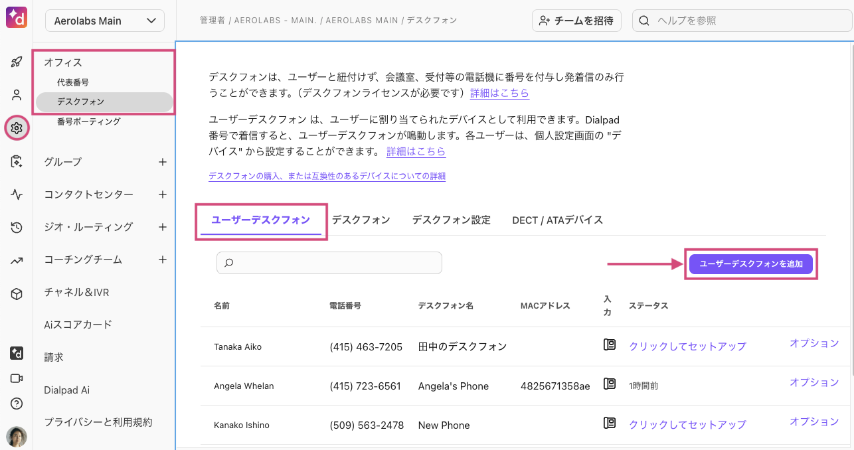
Task: Open オプション for Angela Whelan
Action: pos(814,382)
